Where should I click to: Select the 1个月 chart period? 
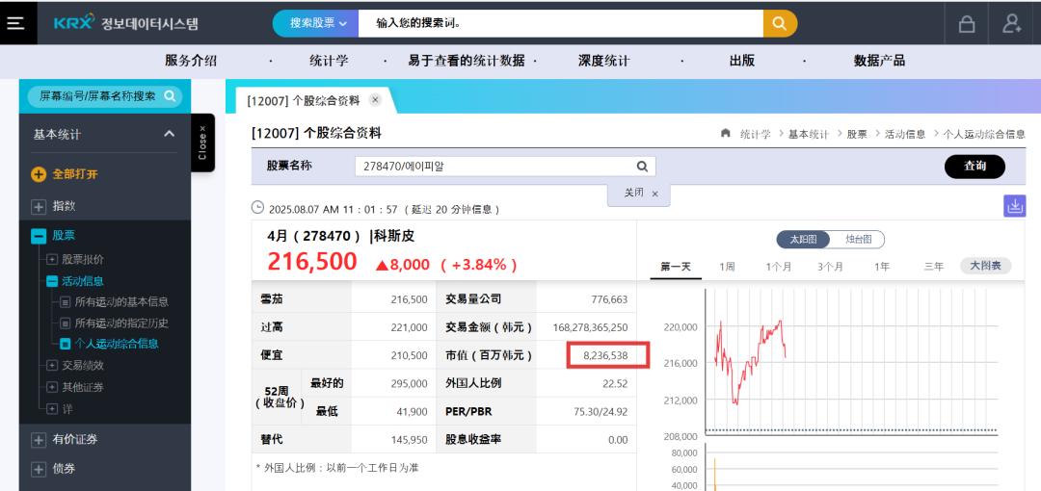coord(779,267)
